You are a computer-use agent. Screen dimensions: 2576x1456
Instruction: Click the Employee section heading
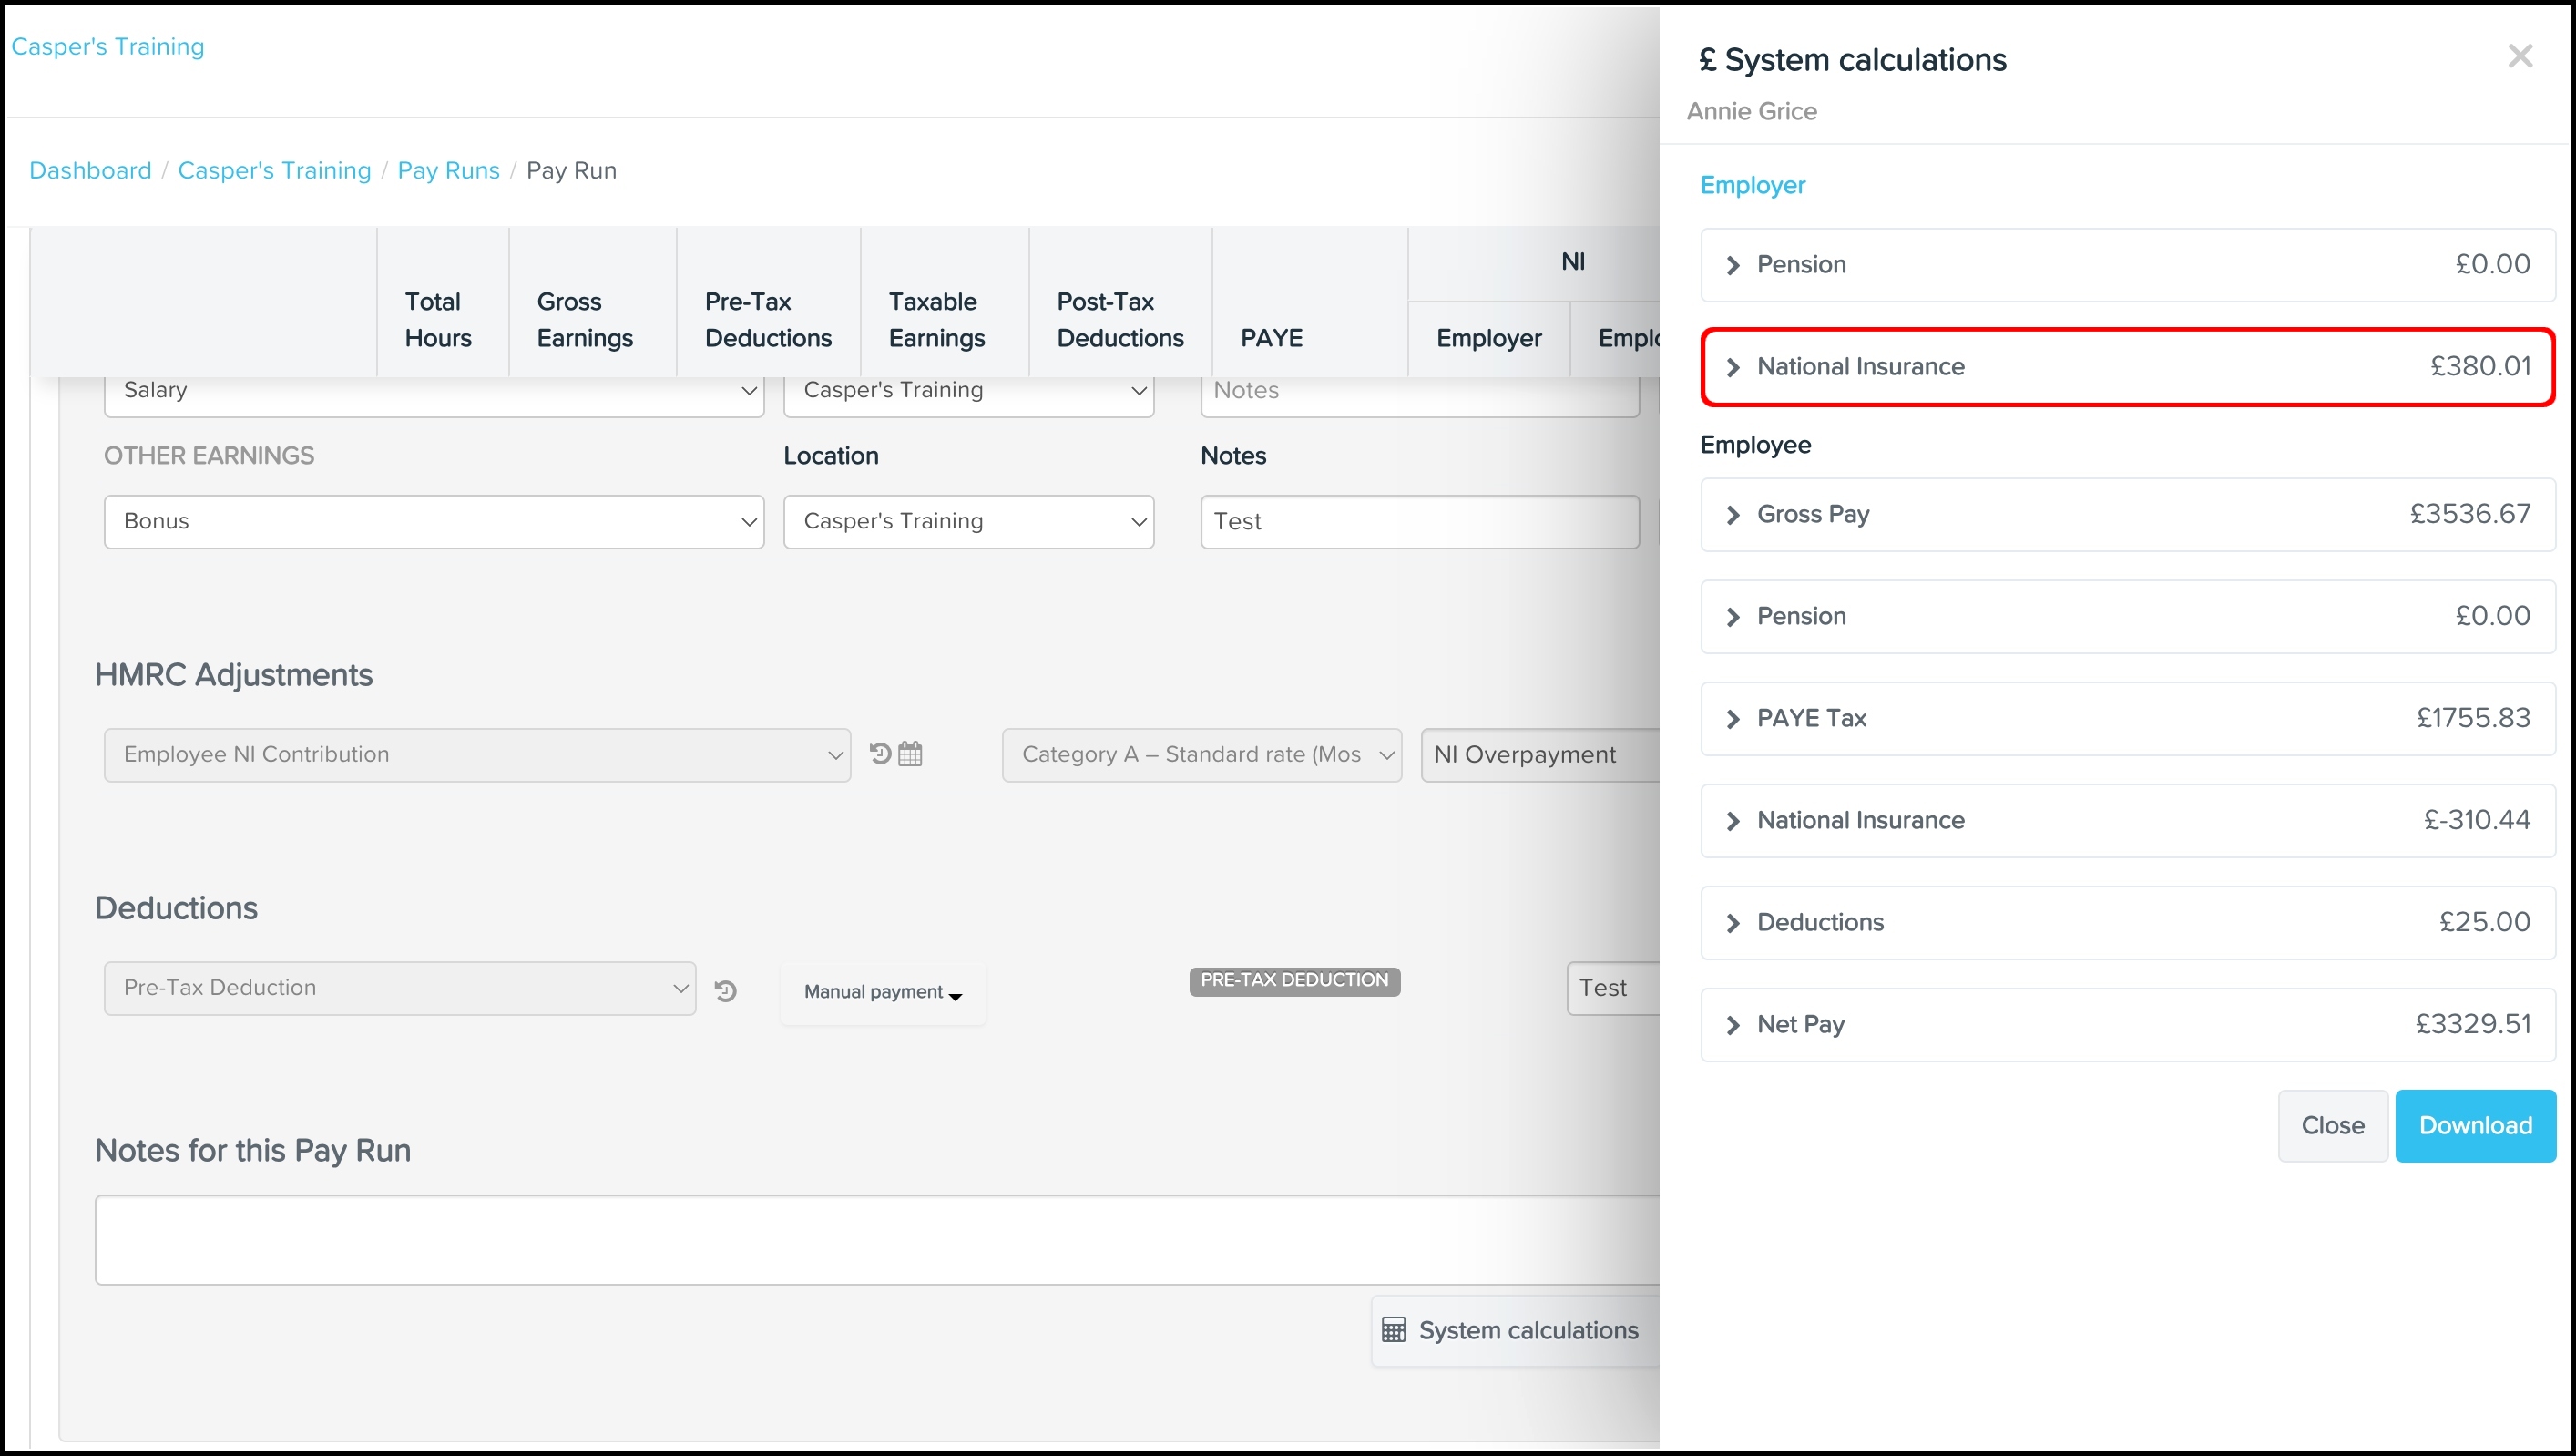[x=1755, y=445]
